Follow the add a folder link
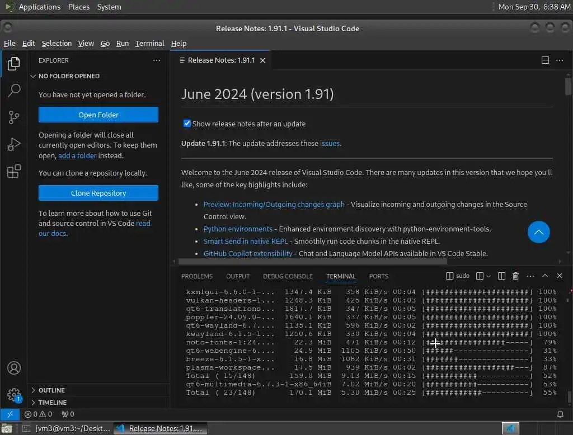The width and height of the screenshot is (573, 435). pos(77,155)
